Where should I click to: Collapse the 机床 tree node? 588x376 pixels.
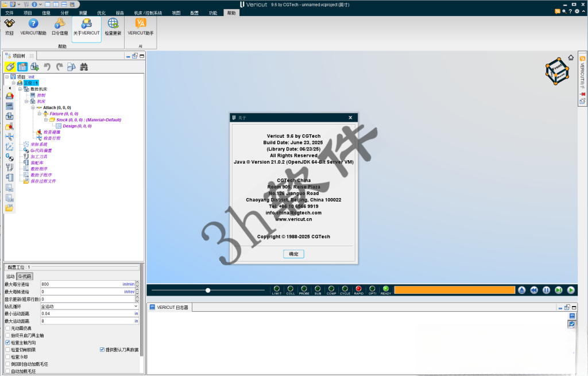pyautogui.click(x=26, y=101)
